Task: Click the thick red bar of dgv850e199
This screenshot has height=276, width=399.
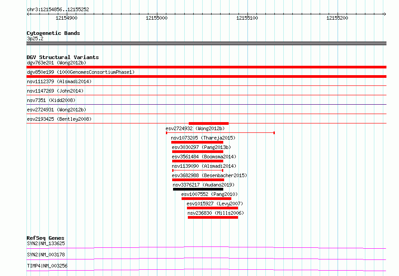Action: [206, 76]
